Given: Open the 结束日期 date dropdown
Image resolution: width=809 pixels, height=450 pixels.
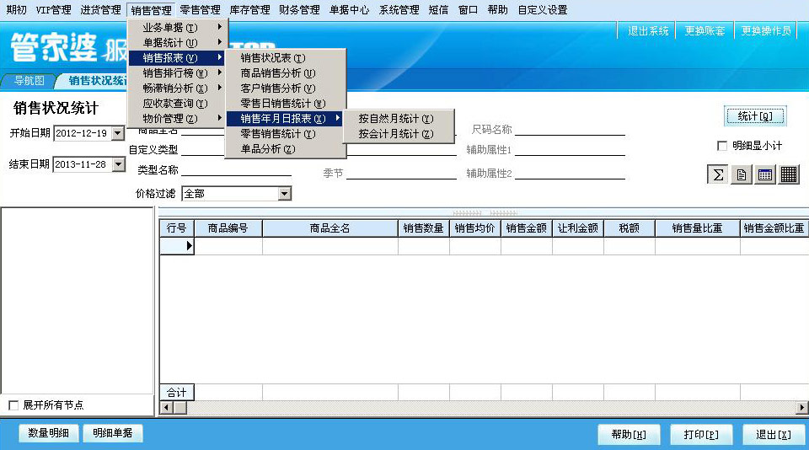Looking at the screenshot, I should [x=117, y=164].
